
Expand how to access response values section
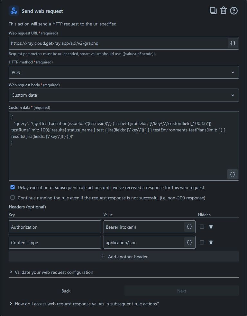pos(85,304)
